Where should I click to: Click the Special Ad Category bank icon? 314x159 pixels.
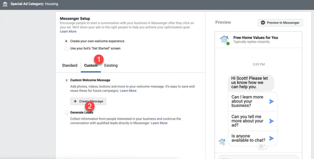5,5
